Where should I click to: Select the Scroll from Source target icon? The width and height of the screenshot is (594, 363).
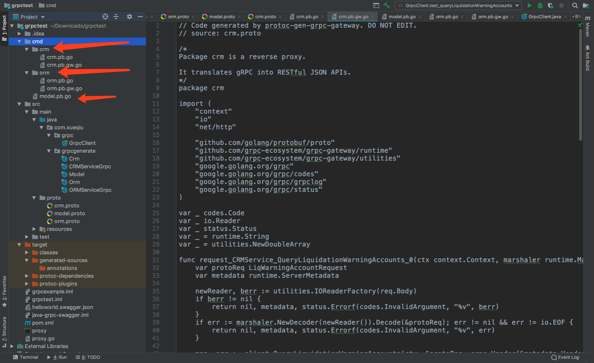click(105, 16)
